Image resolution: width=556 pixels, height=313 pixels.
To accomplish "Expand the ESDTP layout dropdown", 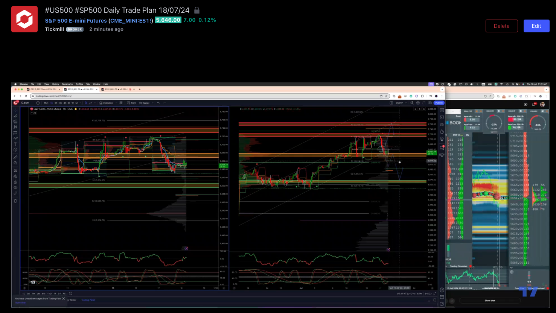I will coord(406,103).
